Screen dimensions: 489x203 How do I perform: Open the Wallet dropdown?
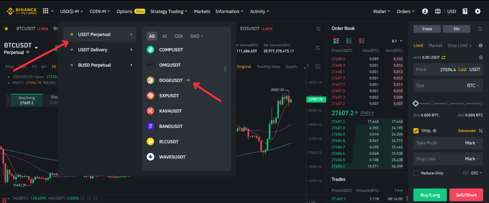tap(382, 11)
